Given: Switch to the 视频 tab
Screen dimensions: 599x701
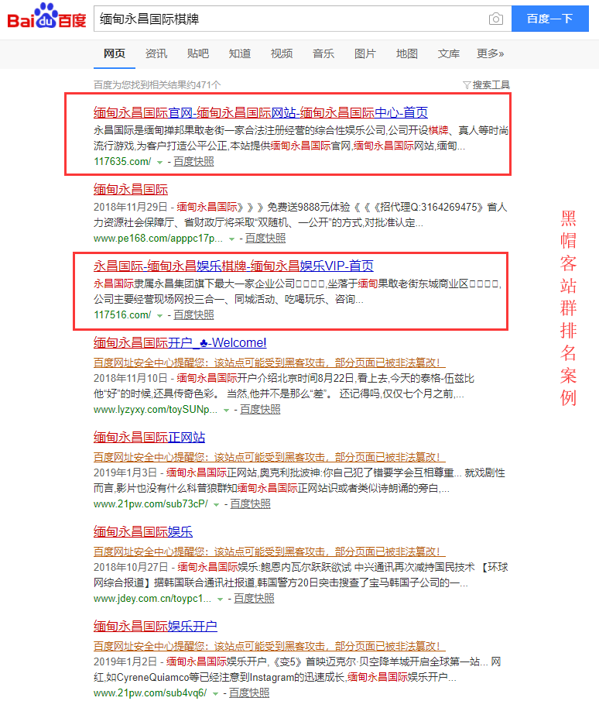Looking at the screenshot, I should pos(282,53).
